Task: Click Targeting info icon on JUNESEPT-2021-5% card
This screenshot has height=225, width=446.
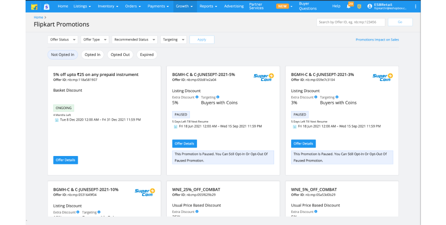Action: [218, 97]
